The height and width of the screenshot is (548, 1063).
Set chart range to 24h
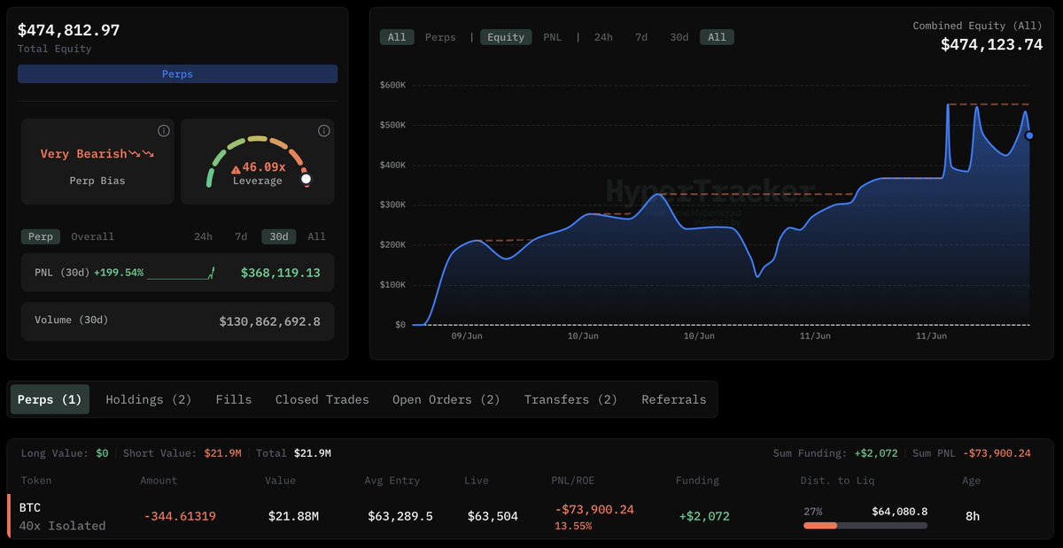(x=603, y=37)
